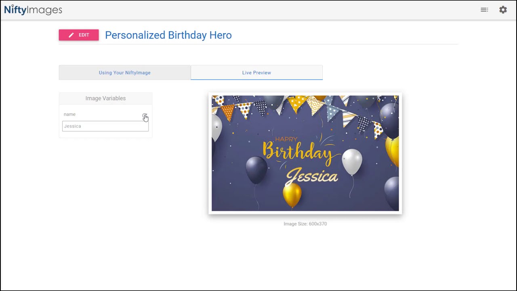Click the pink EDIT button
This screenshot has height=291, width=517.
(79, 35)
